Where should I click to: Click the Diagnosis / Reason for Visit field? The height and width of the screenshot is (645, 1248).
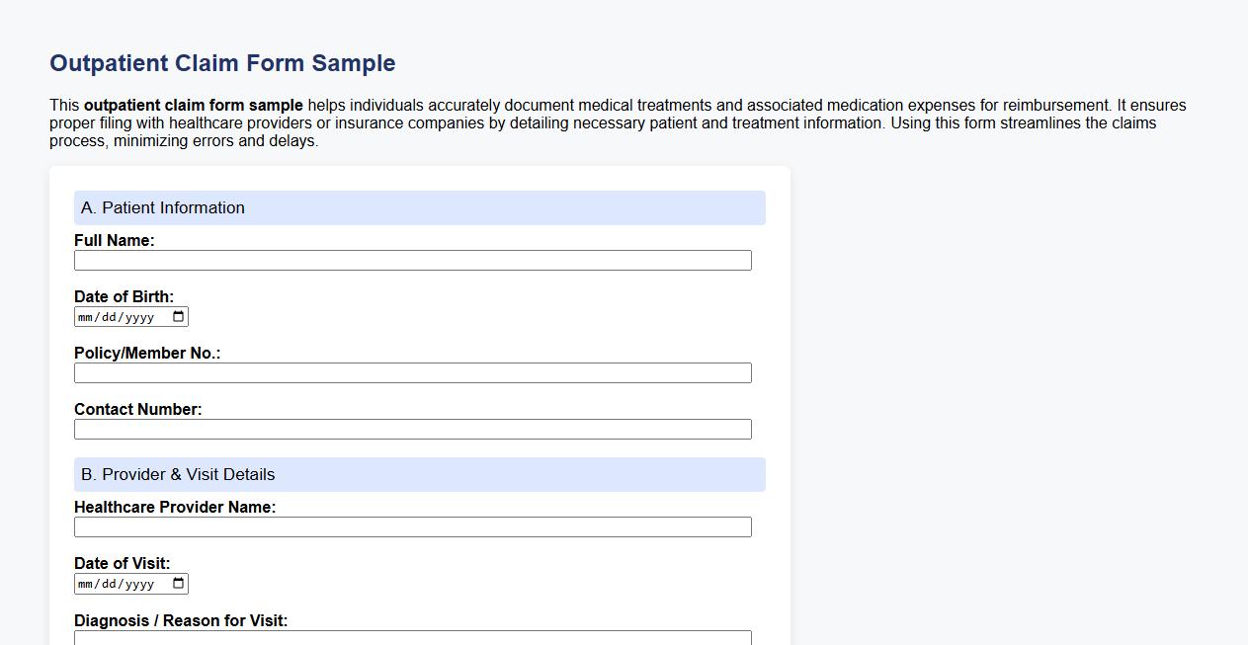[413, 639]
